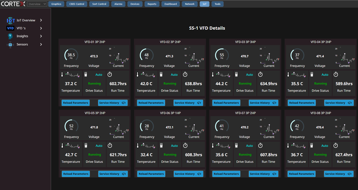Click the temperature sparkline in VFD-05 card
The image size is (358, 190).
click(73, 146)
